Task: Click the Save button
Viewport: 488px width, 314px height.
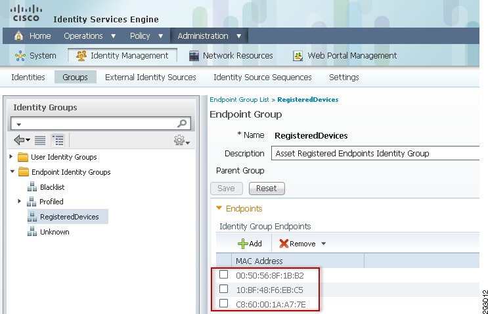Action: (226, 189)
